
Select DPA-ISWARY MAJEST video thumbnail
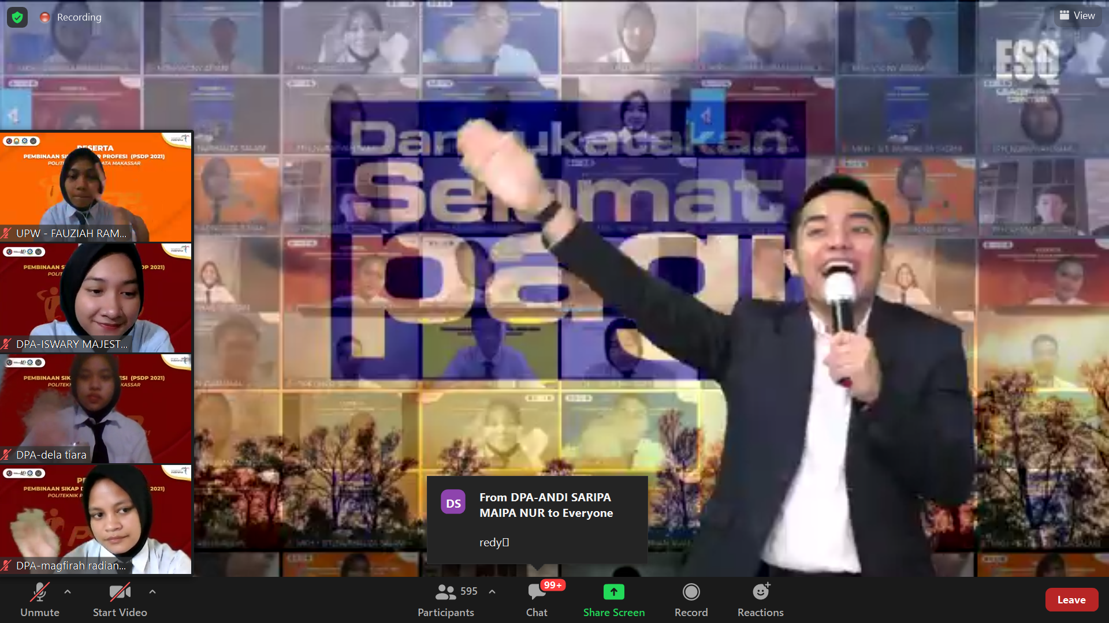click(96, 297)
